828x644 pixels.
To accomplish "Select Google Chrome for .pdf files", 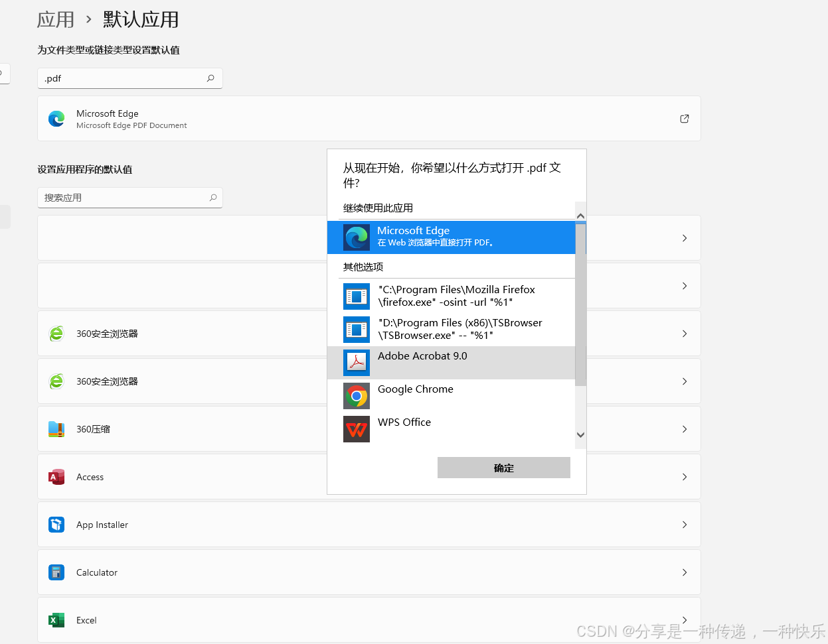I will click(452, 396).
